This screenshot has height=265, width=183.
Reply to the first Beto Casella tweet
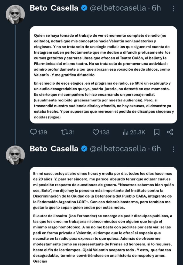tap(34, 132)
